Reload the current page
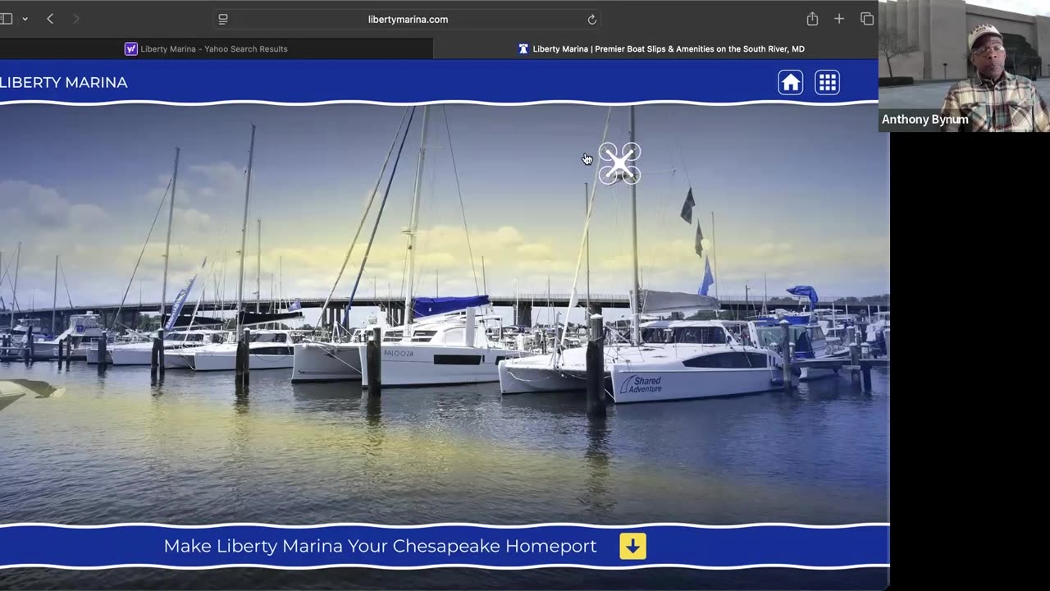1050x591 pixels. click(x=591, y=19)
